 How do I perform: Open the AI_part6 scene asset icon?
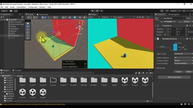(43, 92)
